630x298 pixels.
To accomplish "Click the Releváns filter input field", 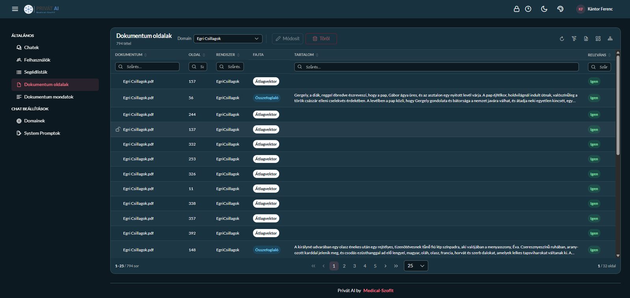I will point(599,67).
